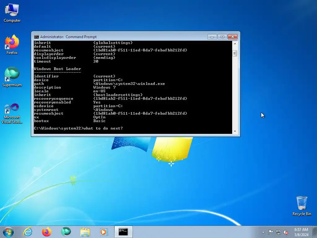Click the '{memdiag}' value

104,58
